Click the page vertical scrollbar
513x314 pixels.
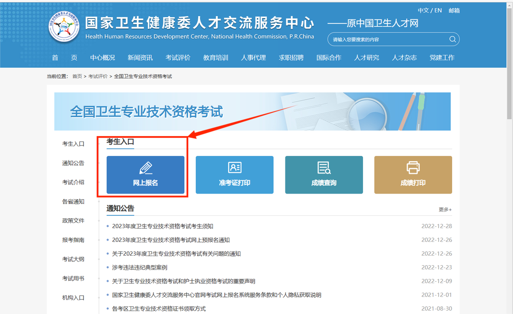[x=510, y=95]
